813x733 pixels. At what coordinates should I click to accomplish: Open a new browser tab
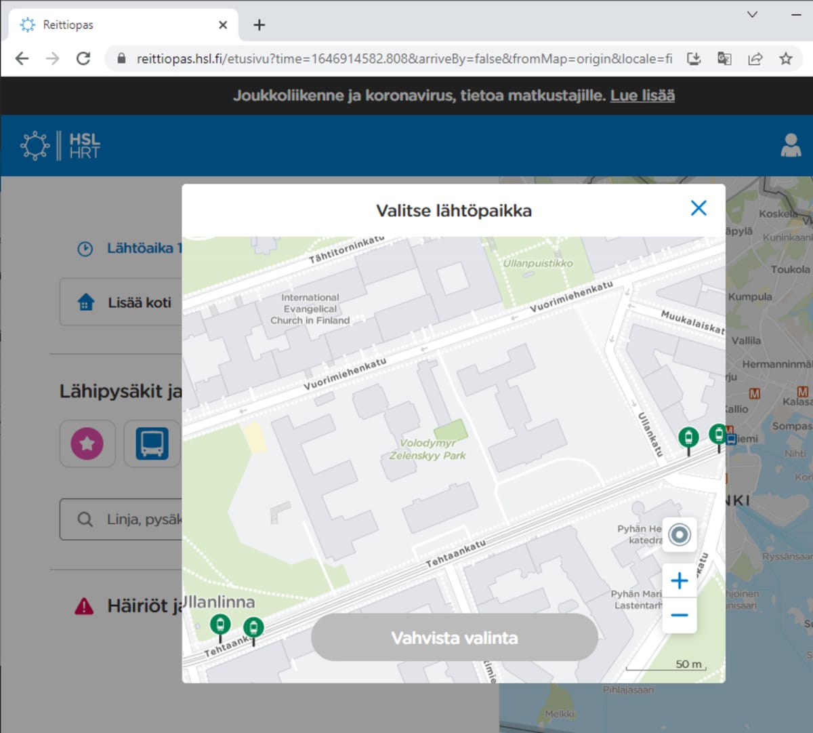259,25
